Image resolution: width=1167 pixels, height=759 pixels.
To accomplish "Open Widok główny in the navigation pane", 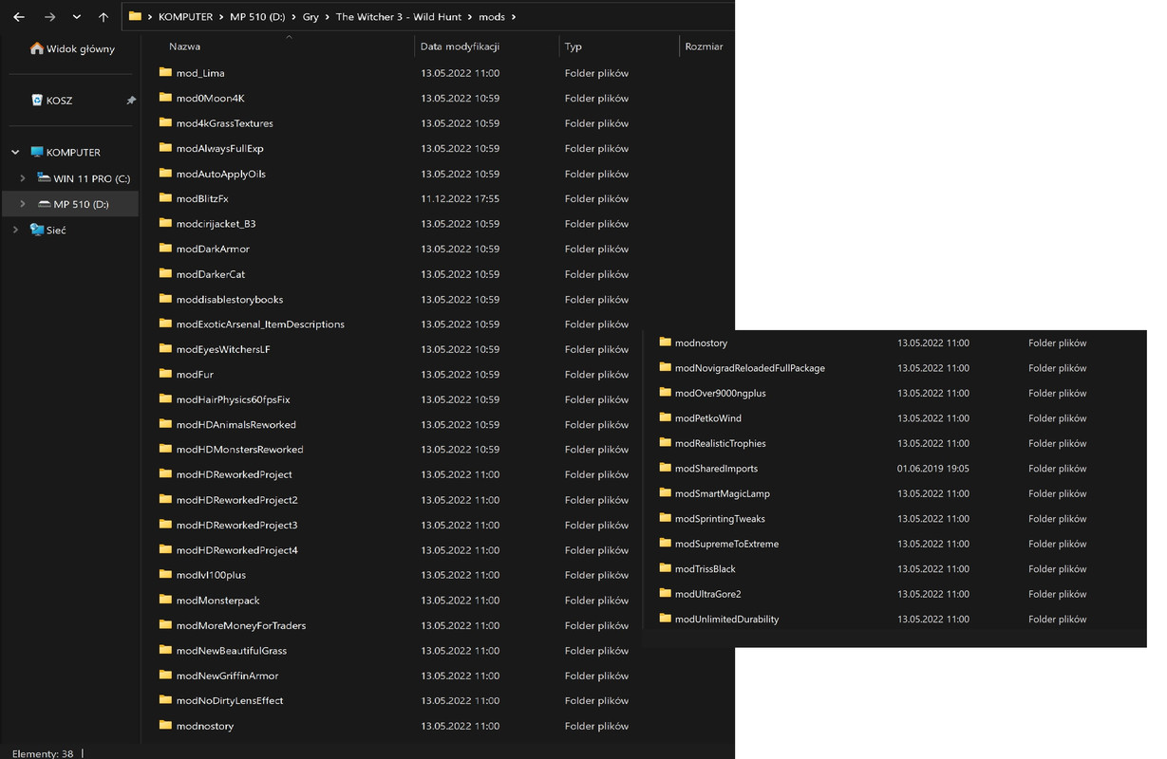I will (x=72, y=48).
